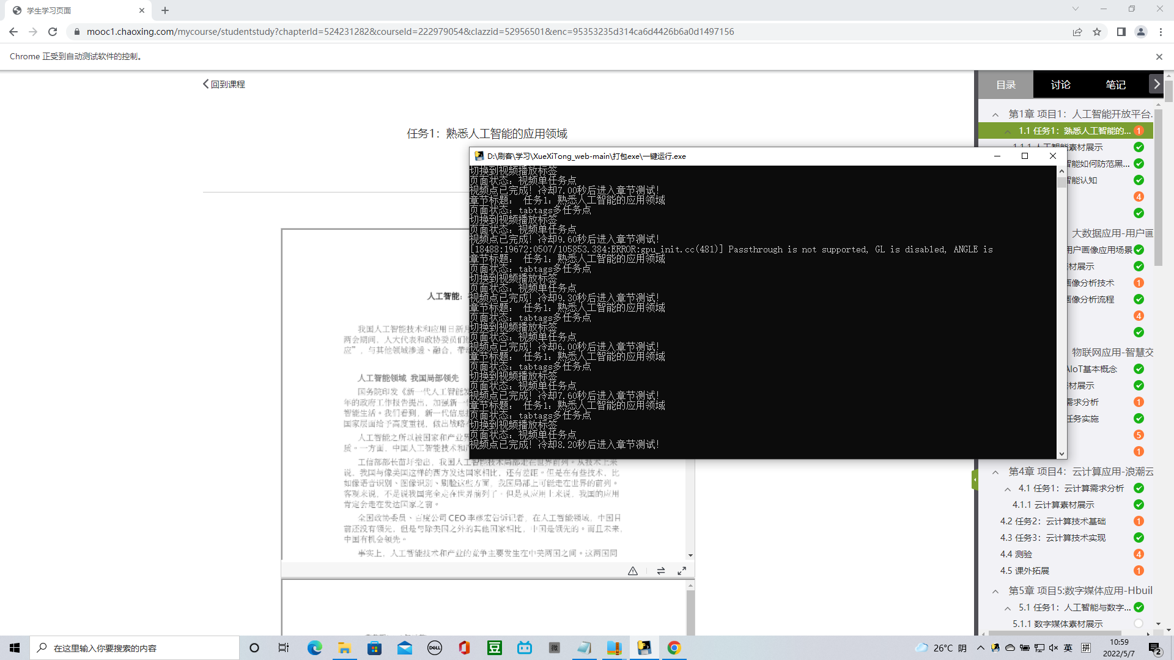Click the 4.1.1 云计算素材展示 green checkmark icon
1174x660 pixels.
(x=1139, y=505)
